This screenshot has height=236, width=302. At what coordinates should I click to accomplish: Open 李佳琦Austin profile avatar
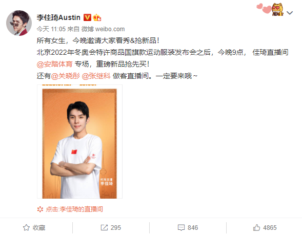click(19, 23)
